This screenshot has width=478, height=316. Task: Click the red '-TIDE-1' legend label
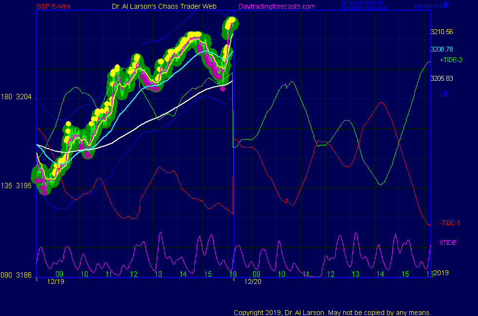[x=449, y=223]
